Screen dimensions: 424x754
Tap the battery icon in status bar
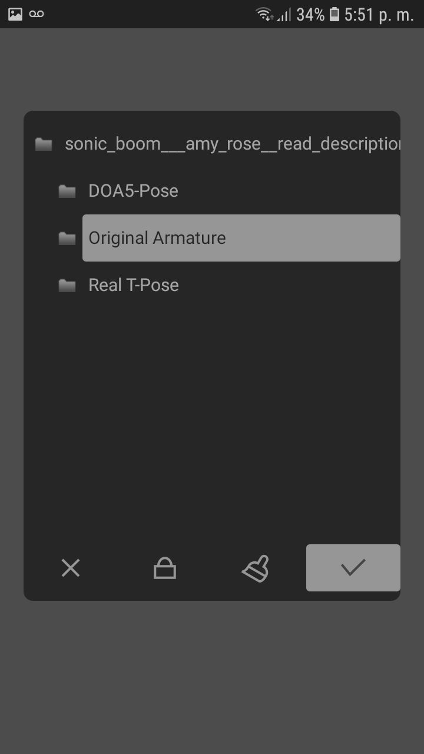[334, 14]
